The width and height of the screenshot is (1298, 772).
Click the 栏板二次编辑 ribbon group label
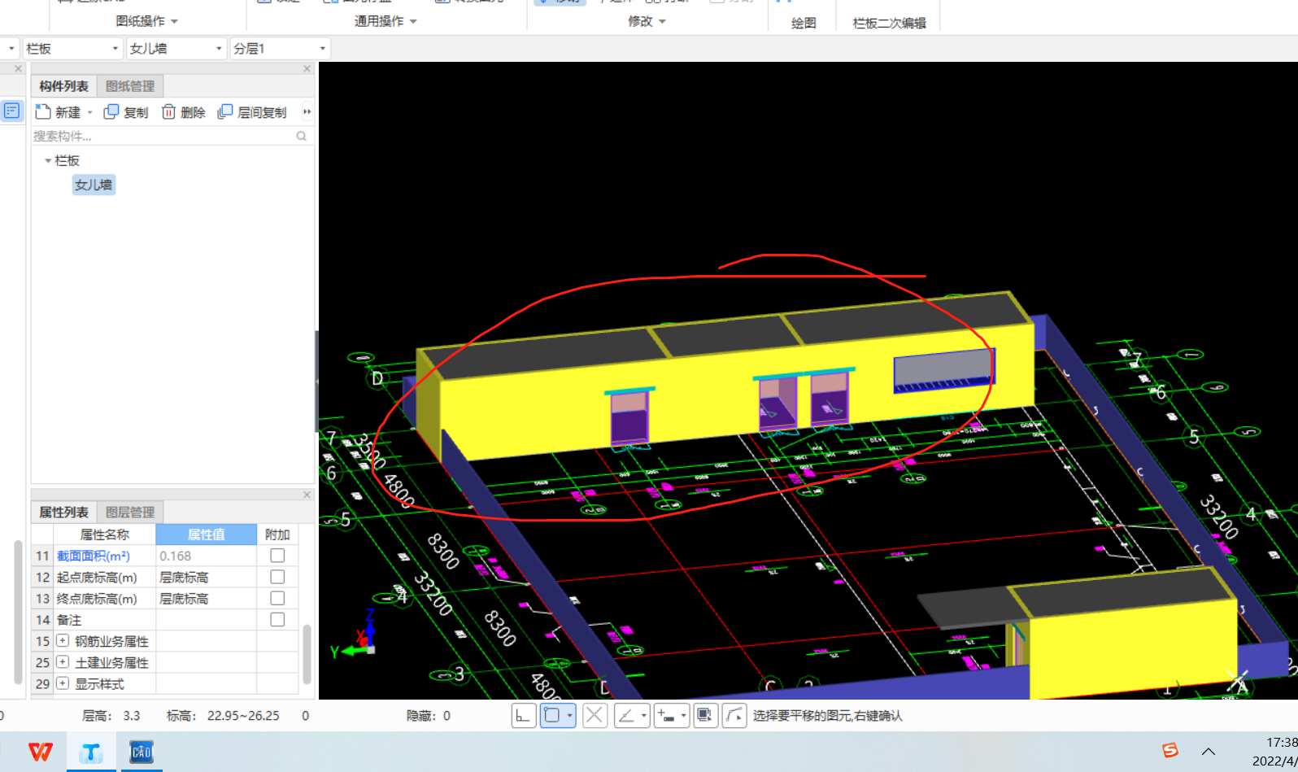pyautogui.click(x=889, y=24)
